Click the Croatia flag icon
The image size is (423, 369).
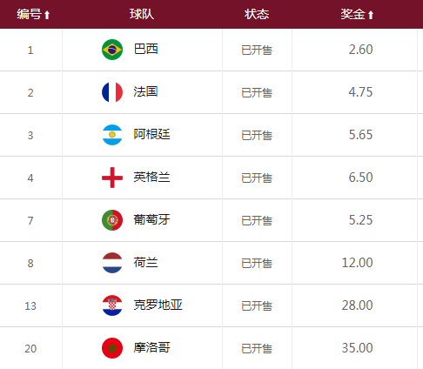pyautogui.click(x=112, y=305)
